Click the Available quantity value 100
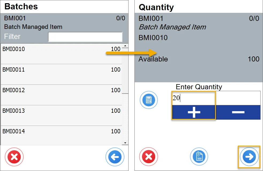 (x=253, y=59)
